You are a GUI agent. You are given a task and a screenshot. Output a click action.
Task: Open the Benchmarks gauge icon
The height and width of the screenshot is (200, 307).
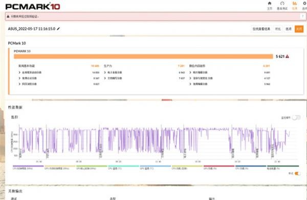[282, 4]
